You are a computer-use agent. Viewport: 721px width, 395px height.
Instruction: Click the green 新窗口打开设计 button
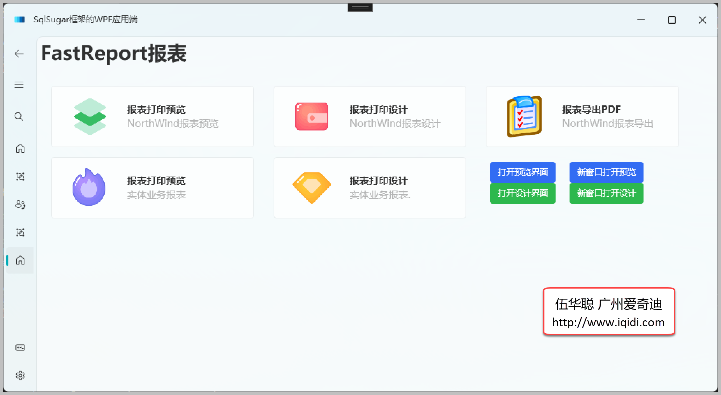tap(607, 193)
